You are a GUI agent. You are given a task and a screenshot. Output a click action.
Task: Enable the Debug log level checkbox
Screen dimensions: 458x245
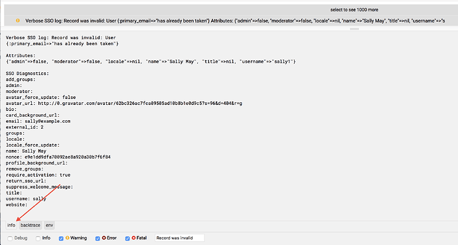10,238
